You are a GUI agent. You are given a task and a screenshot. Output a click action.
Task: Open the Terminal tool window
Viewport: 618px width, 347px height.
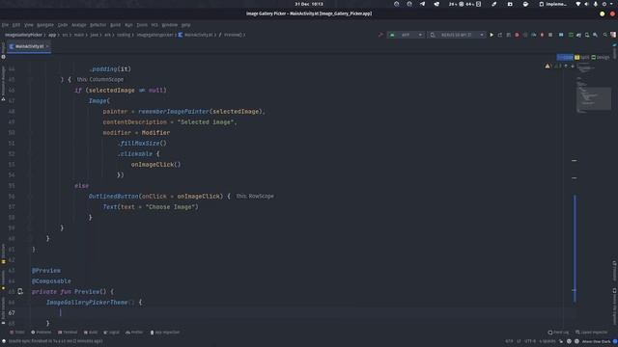click(68, 333)
